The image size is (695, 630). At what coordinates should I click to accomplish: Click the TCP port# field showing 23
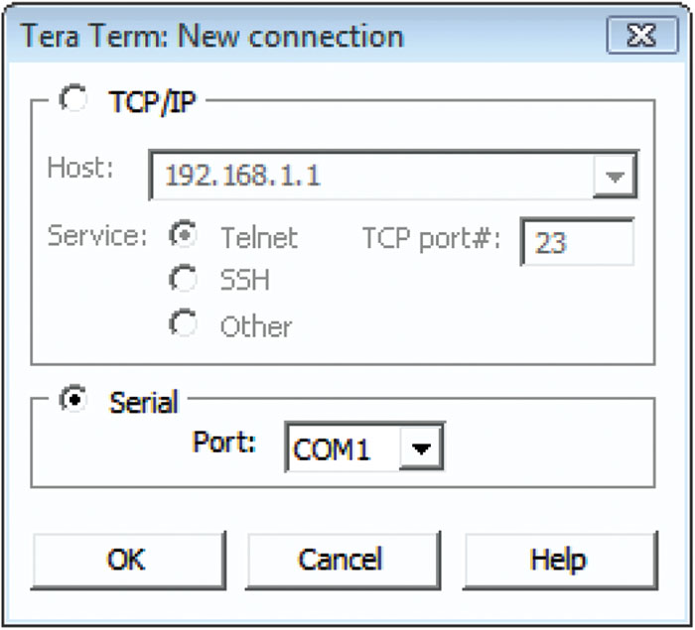pos(578,242)
